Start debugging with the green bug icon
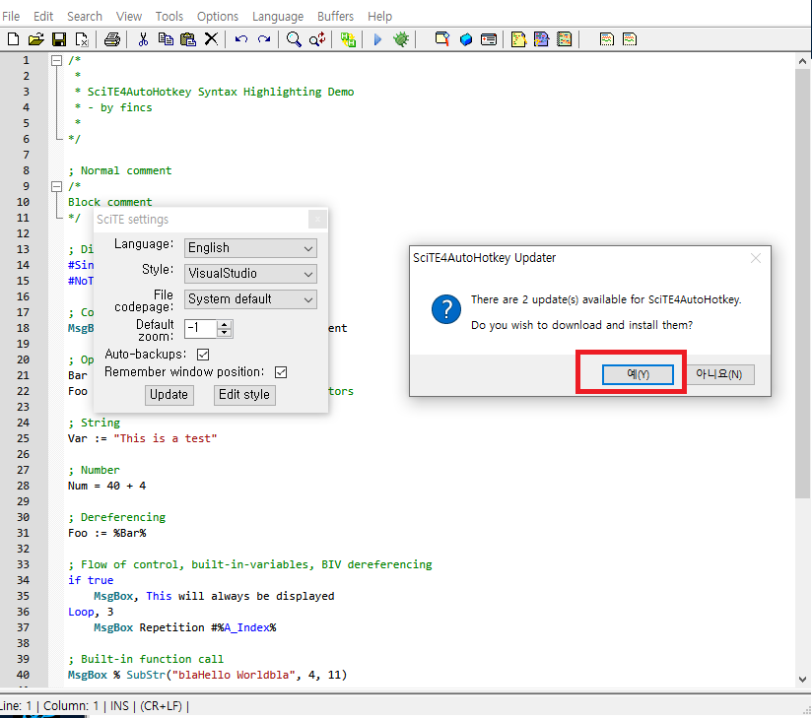Image resolution: width=812 pixels, height=718 pixels. pyautogui.click(x=401, y=39)
